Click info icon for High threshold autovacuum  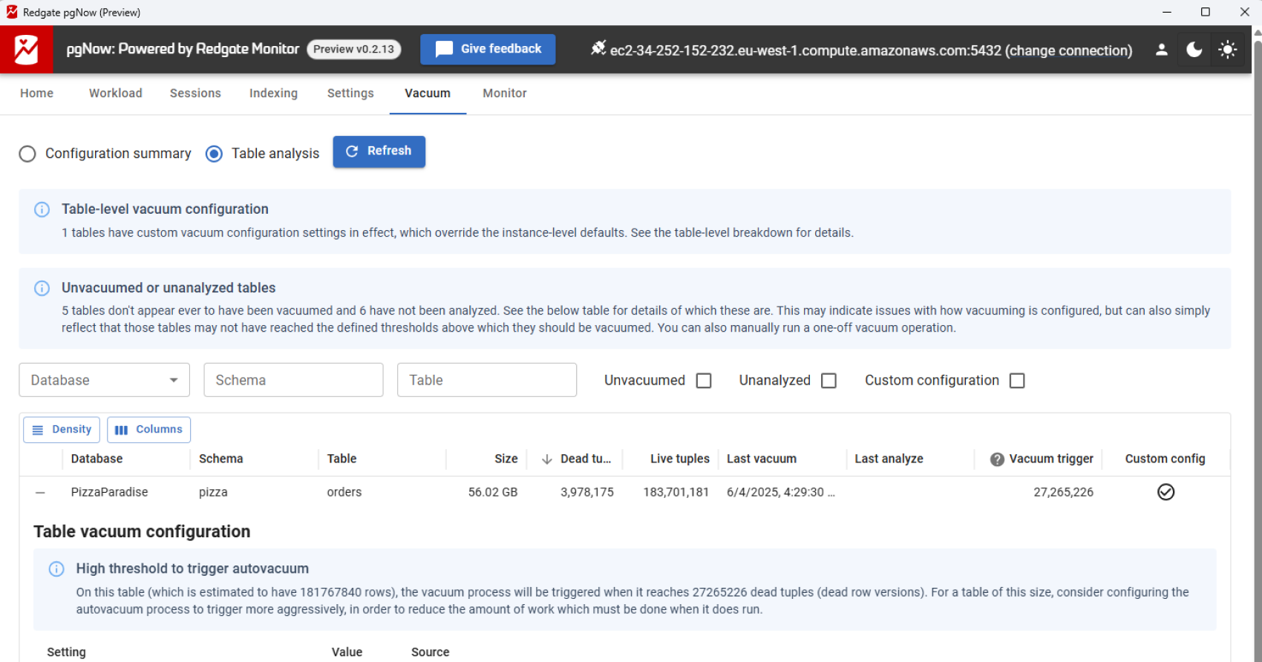56,569
